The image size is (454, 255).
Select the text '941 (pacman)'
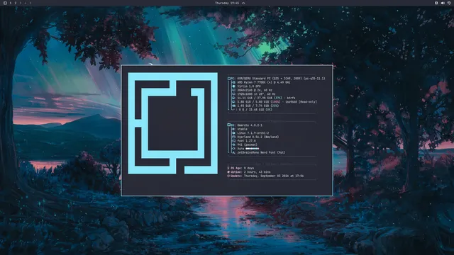coord(247,144)
